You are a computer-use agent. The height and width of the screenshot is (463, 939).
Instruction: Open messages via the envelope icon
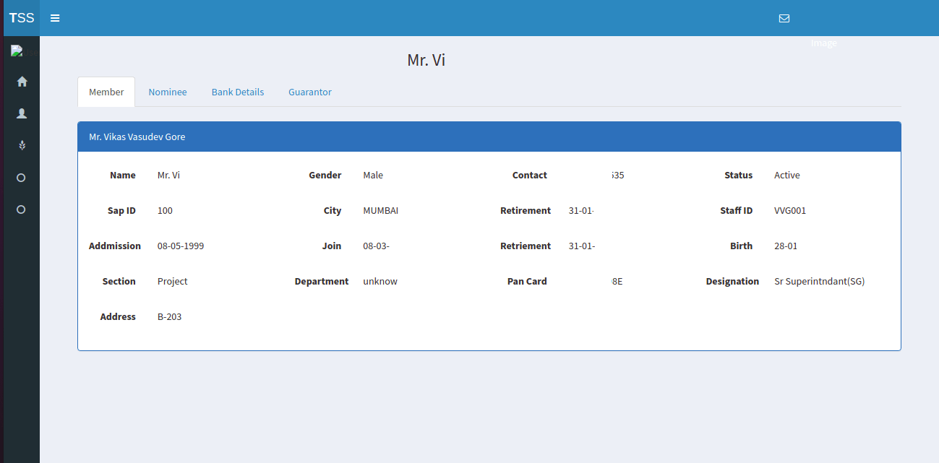pyautogui.click(x=784, y=18)
